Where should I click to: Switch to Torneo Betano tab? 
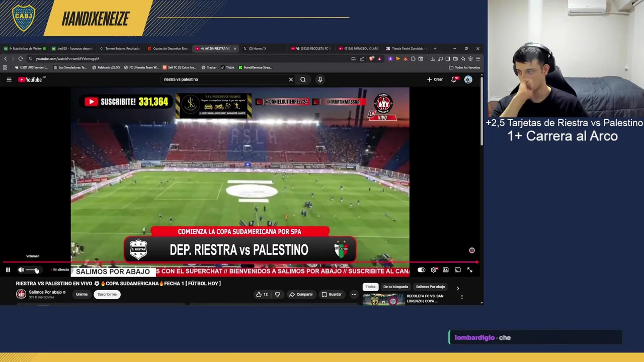[x=120, y=49]
